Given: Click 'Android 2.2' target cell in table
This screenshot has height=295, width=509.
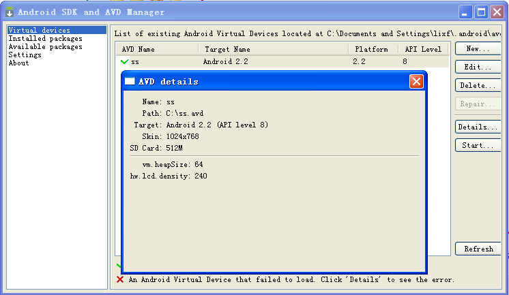Looking at the screenshot, I should 226,61.
